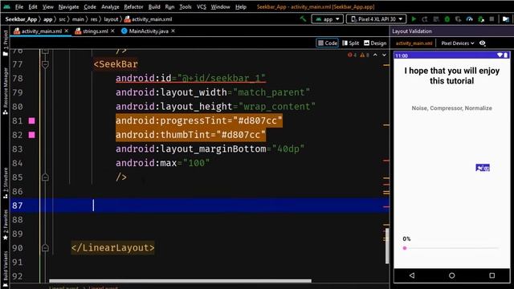Click the yellow warning count indicator
Viewport: 514px width, 289px height.
(x=365, y=55)
